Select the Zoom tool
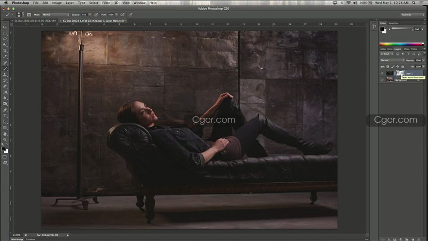This screenshot has width=428, height=241. pos(5,140)
